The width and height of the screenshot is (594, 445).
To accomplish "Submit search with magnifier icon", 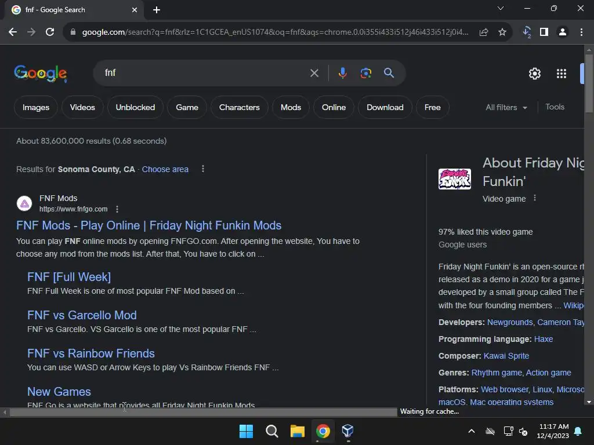I will click(x=389, y=73).
